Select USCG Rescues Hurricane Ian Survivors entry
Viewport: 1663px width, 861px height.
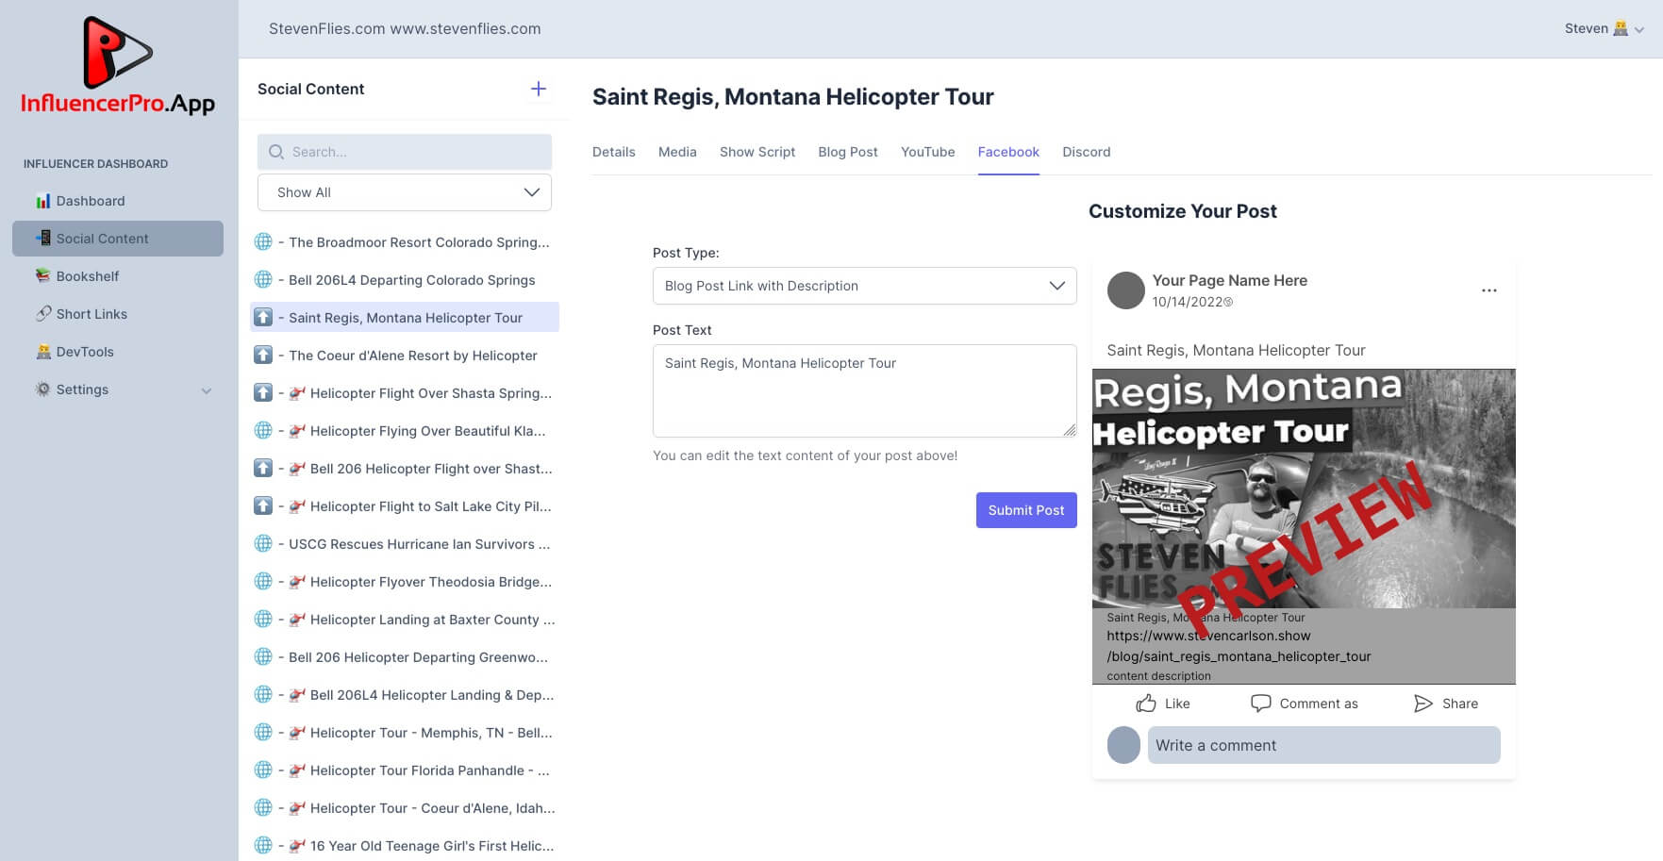[405, 544]
